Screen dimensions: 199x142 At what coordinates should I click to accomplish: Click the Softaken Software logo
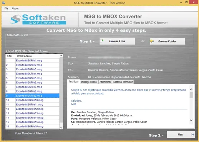coord(38,19)
